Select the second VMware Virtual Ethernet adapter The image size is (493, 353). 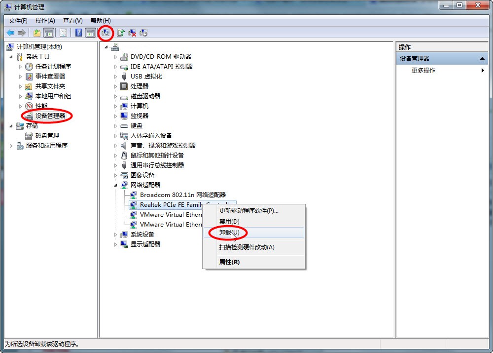(171, 225)
